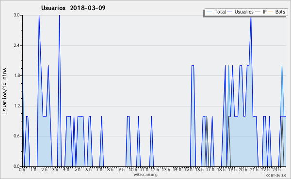Click the '4 h' x-axis label
The width and height of the screenshot is (291, 179).
[x=66, y=169]
